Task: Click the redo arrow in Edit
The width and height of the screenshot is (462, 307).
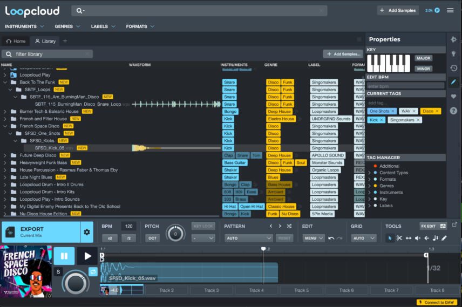Action: [x=339, y=238]
